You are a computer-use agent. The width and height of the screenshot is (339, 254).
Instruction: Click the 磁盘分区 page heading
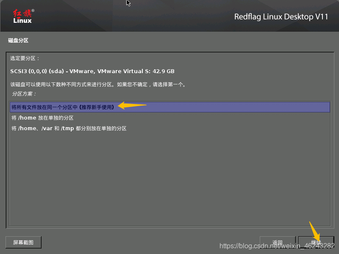point(18,40)
